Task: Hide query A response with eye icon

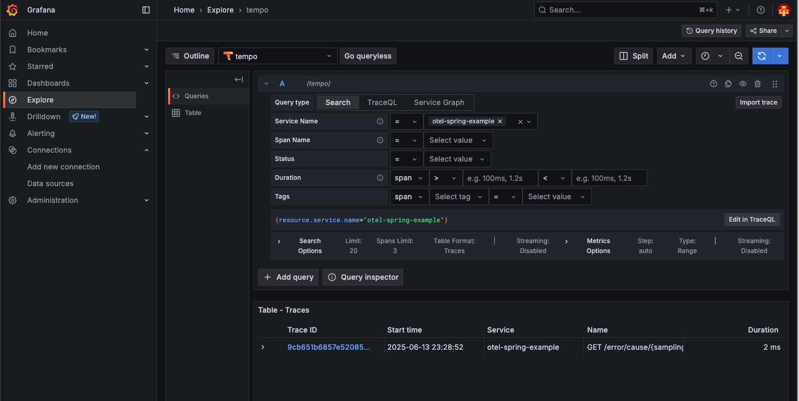Action: 742,84
